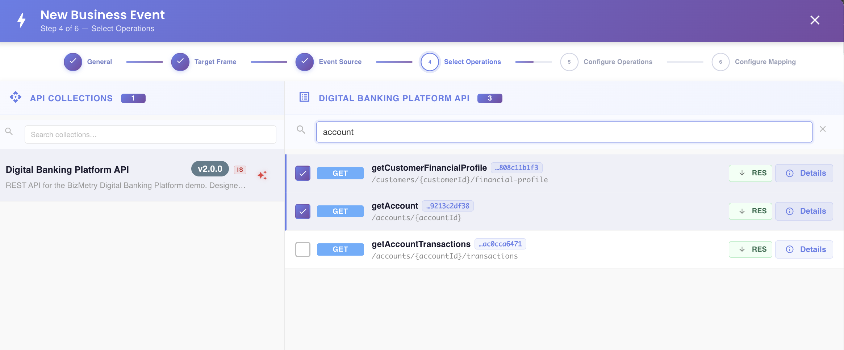
Task: Close the New Business Event dialog
Action: pos(815,20)
